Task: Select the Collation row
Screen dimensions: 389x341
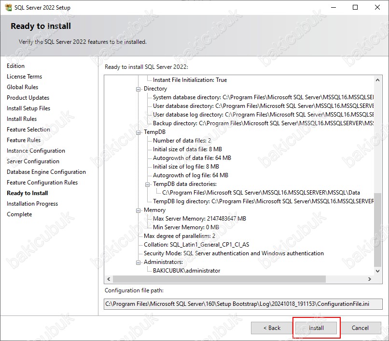Action: [x=196, y=245]
